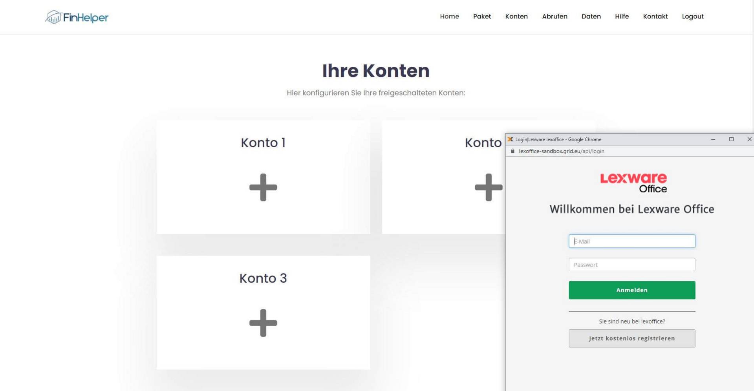Click the plus icon under Konto 3
Image resolution: width=754 pixels, height=391 pixels.
(263, 323)
